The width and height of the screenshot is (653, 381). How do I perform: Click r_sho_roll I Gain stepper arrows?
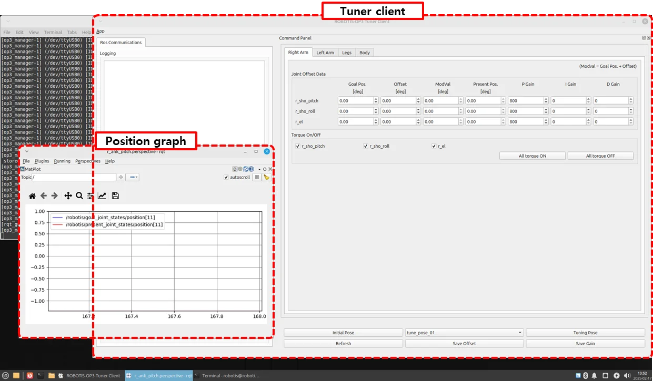(589, 111)
